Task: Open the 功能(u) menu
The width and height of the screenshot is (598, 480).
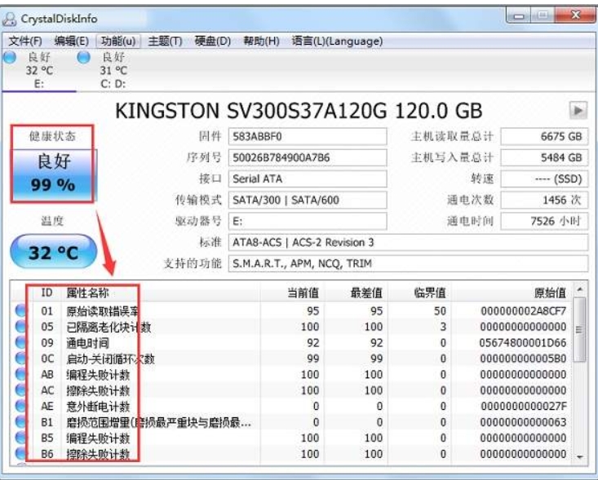Action: [118, 41]
